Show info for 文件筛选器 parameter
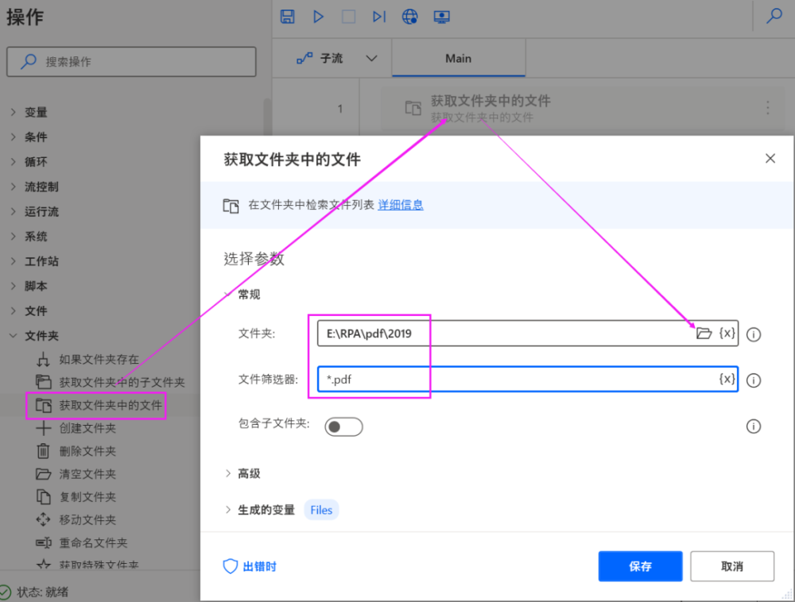This screenshot has width=795, height=602. coord(754,380)
